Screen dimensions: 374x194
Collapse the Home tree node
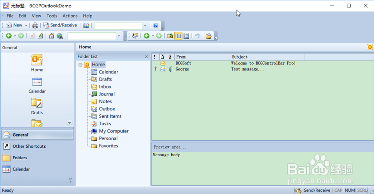coord(80,65)
